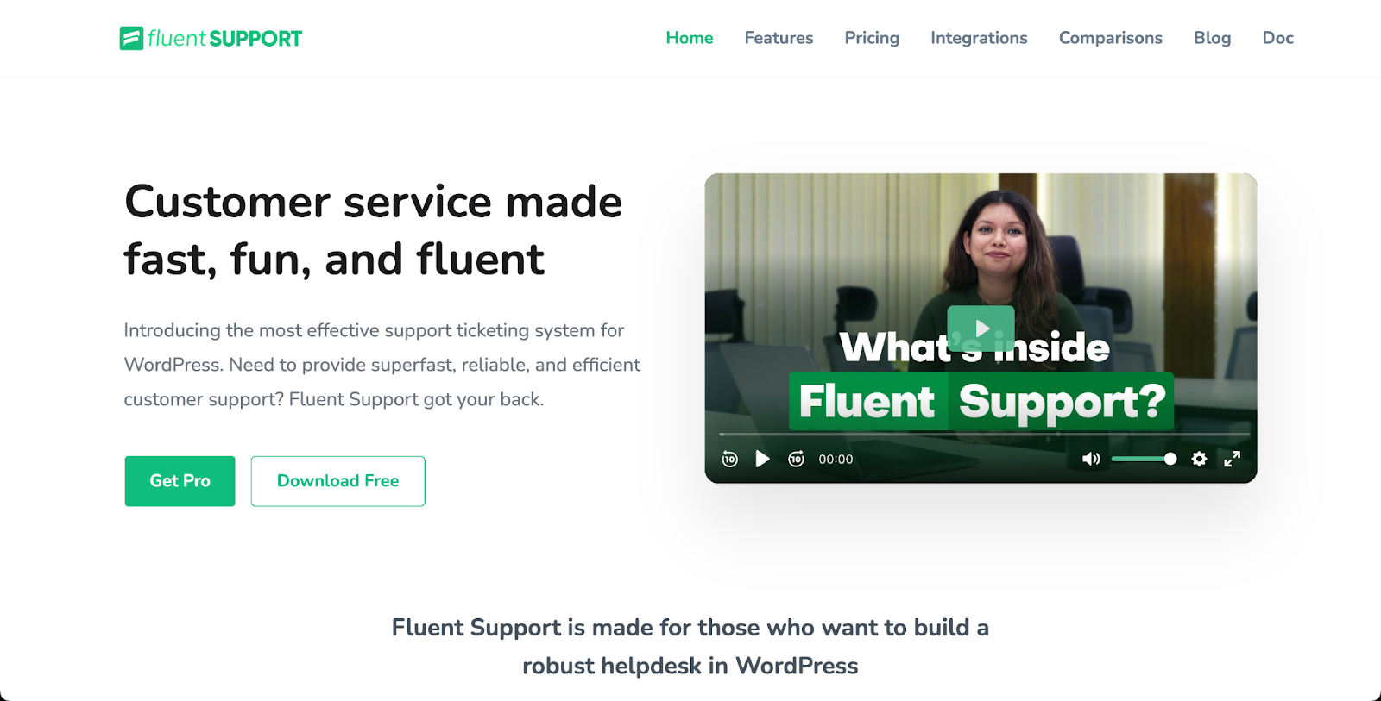Open the Home menu item
The height and width of the screenshot is (701, 1381).
pos(690,38)
